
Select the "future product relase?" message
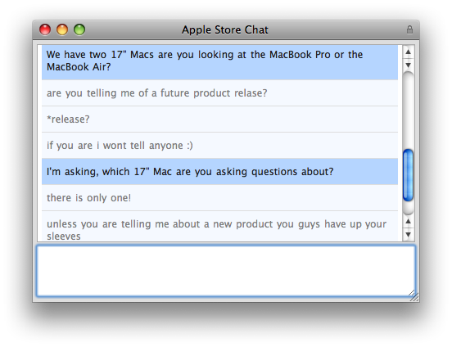tap(219, 93)
